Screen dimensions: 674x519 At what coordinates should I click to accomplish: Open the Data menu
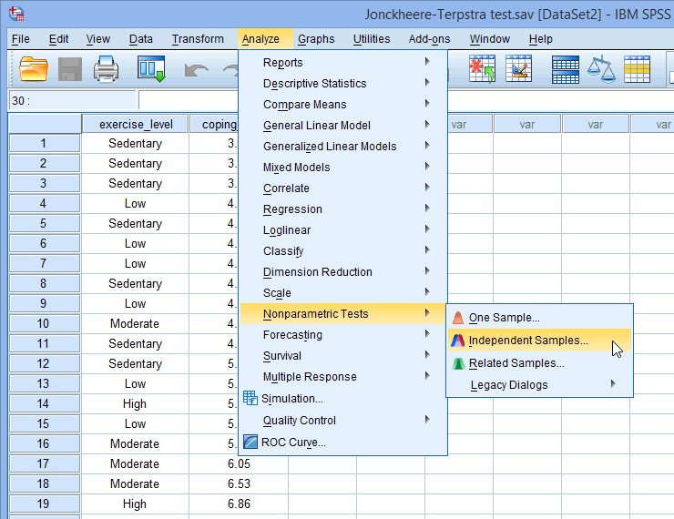click(141, 39)
